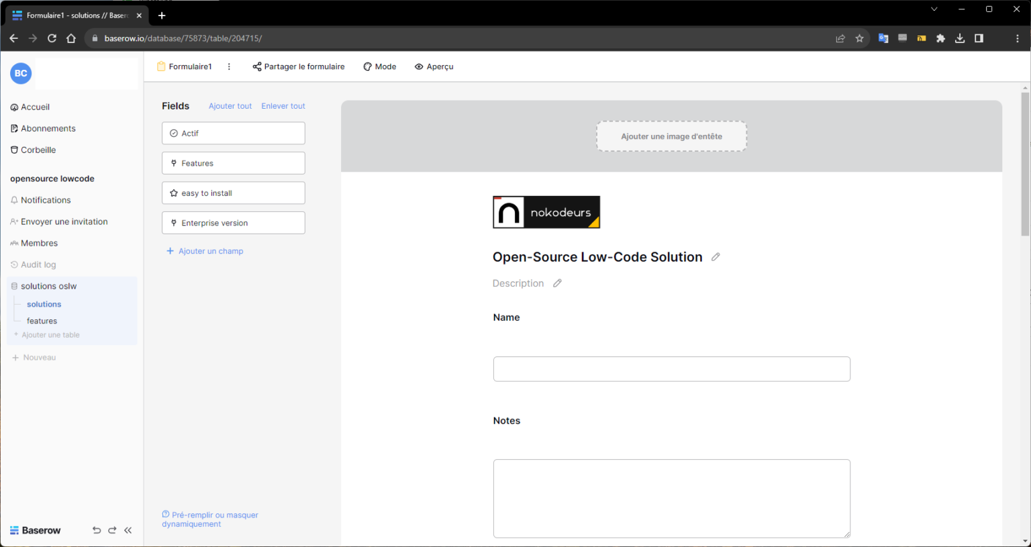Click Enlever tout link
Viewport: 1031px width, 547px height.
pyautogui.click(x=283, y=106)
